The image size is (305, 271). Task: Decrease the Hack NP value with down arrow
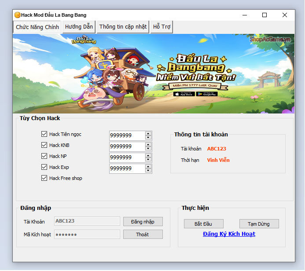click(148, 160)
